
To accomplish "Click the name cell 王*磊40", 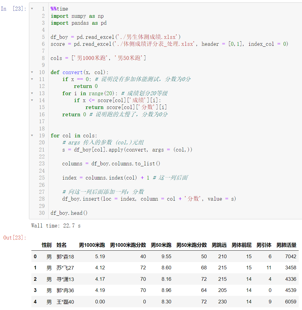I will [x=65, y=302].
